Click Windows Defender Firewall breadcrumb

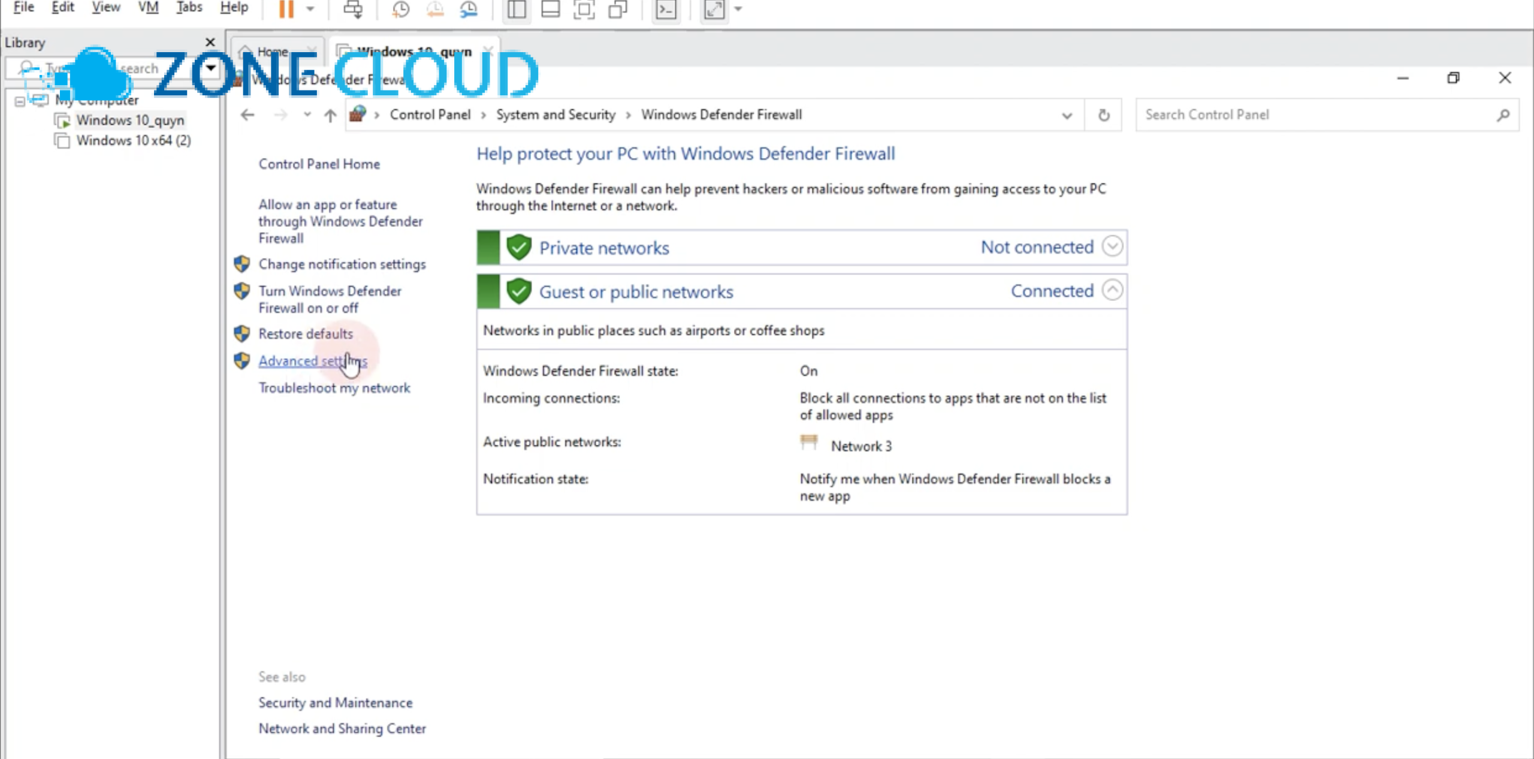pos(721,115)
